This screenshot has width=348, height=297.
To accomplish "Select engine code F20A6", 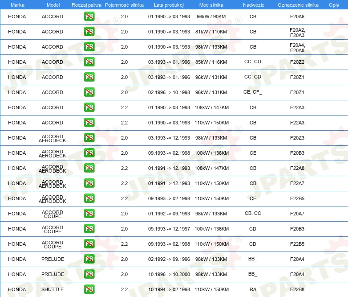I will [x=297, y=16].
